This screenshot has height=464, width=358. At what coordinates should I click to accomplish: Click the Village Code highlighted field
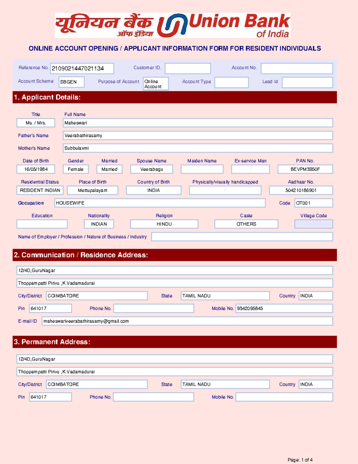[314, 224]
